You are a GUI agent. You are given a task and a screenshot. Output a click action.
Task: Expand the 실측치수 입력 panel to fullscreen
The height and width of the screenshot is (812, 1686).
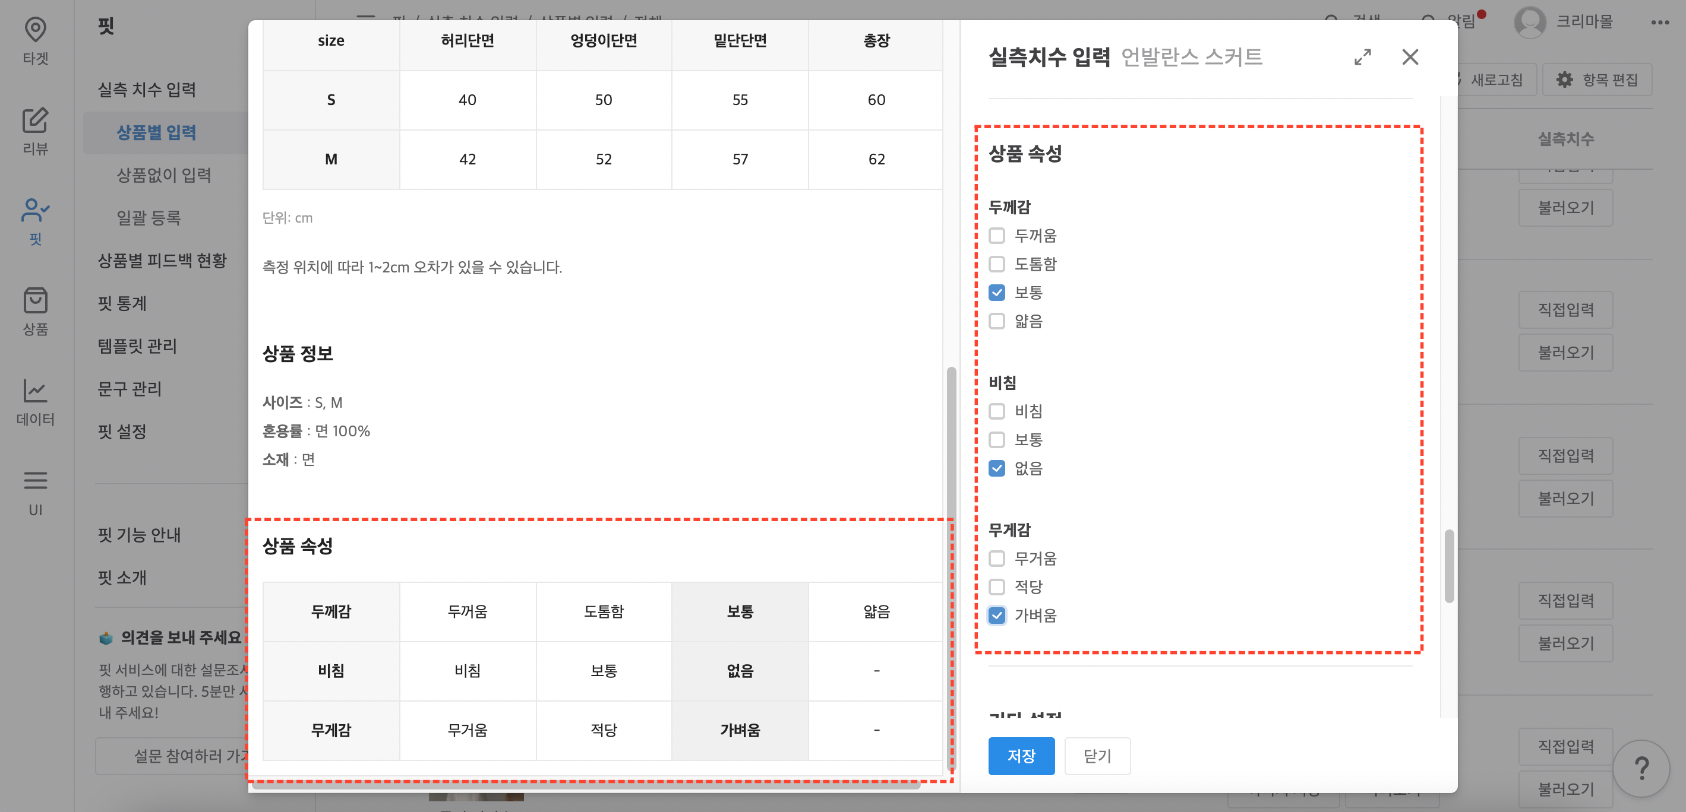coord(1363,58)
